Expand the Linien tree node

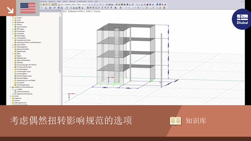coord(13,20)
